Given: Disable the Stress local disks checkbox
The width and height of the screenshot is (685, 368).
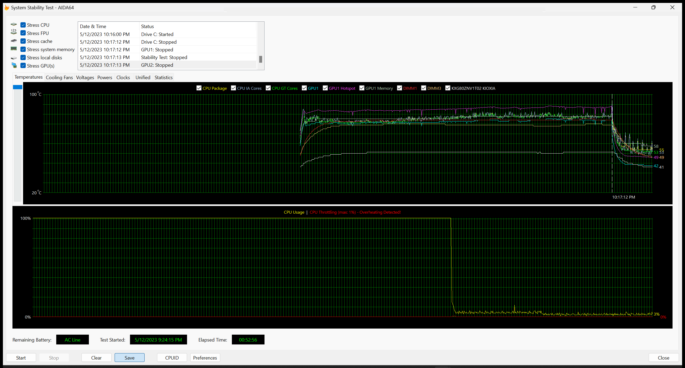Looking at the screenshot, I should (x=23, y=57).
